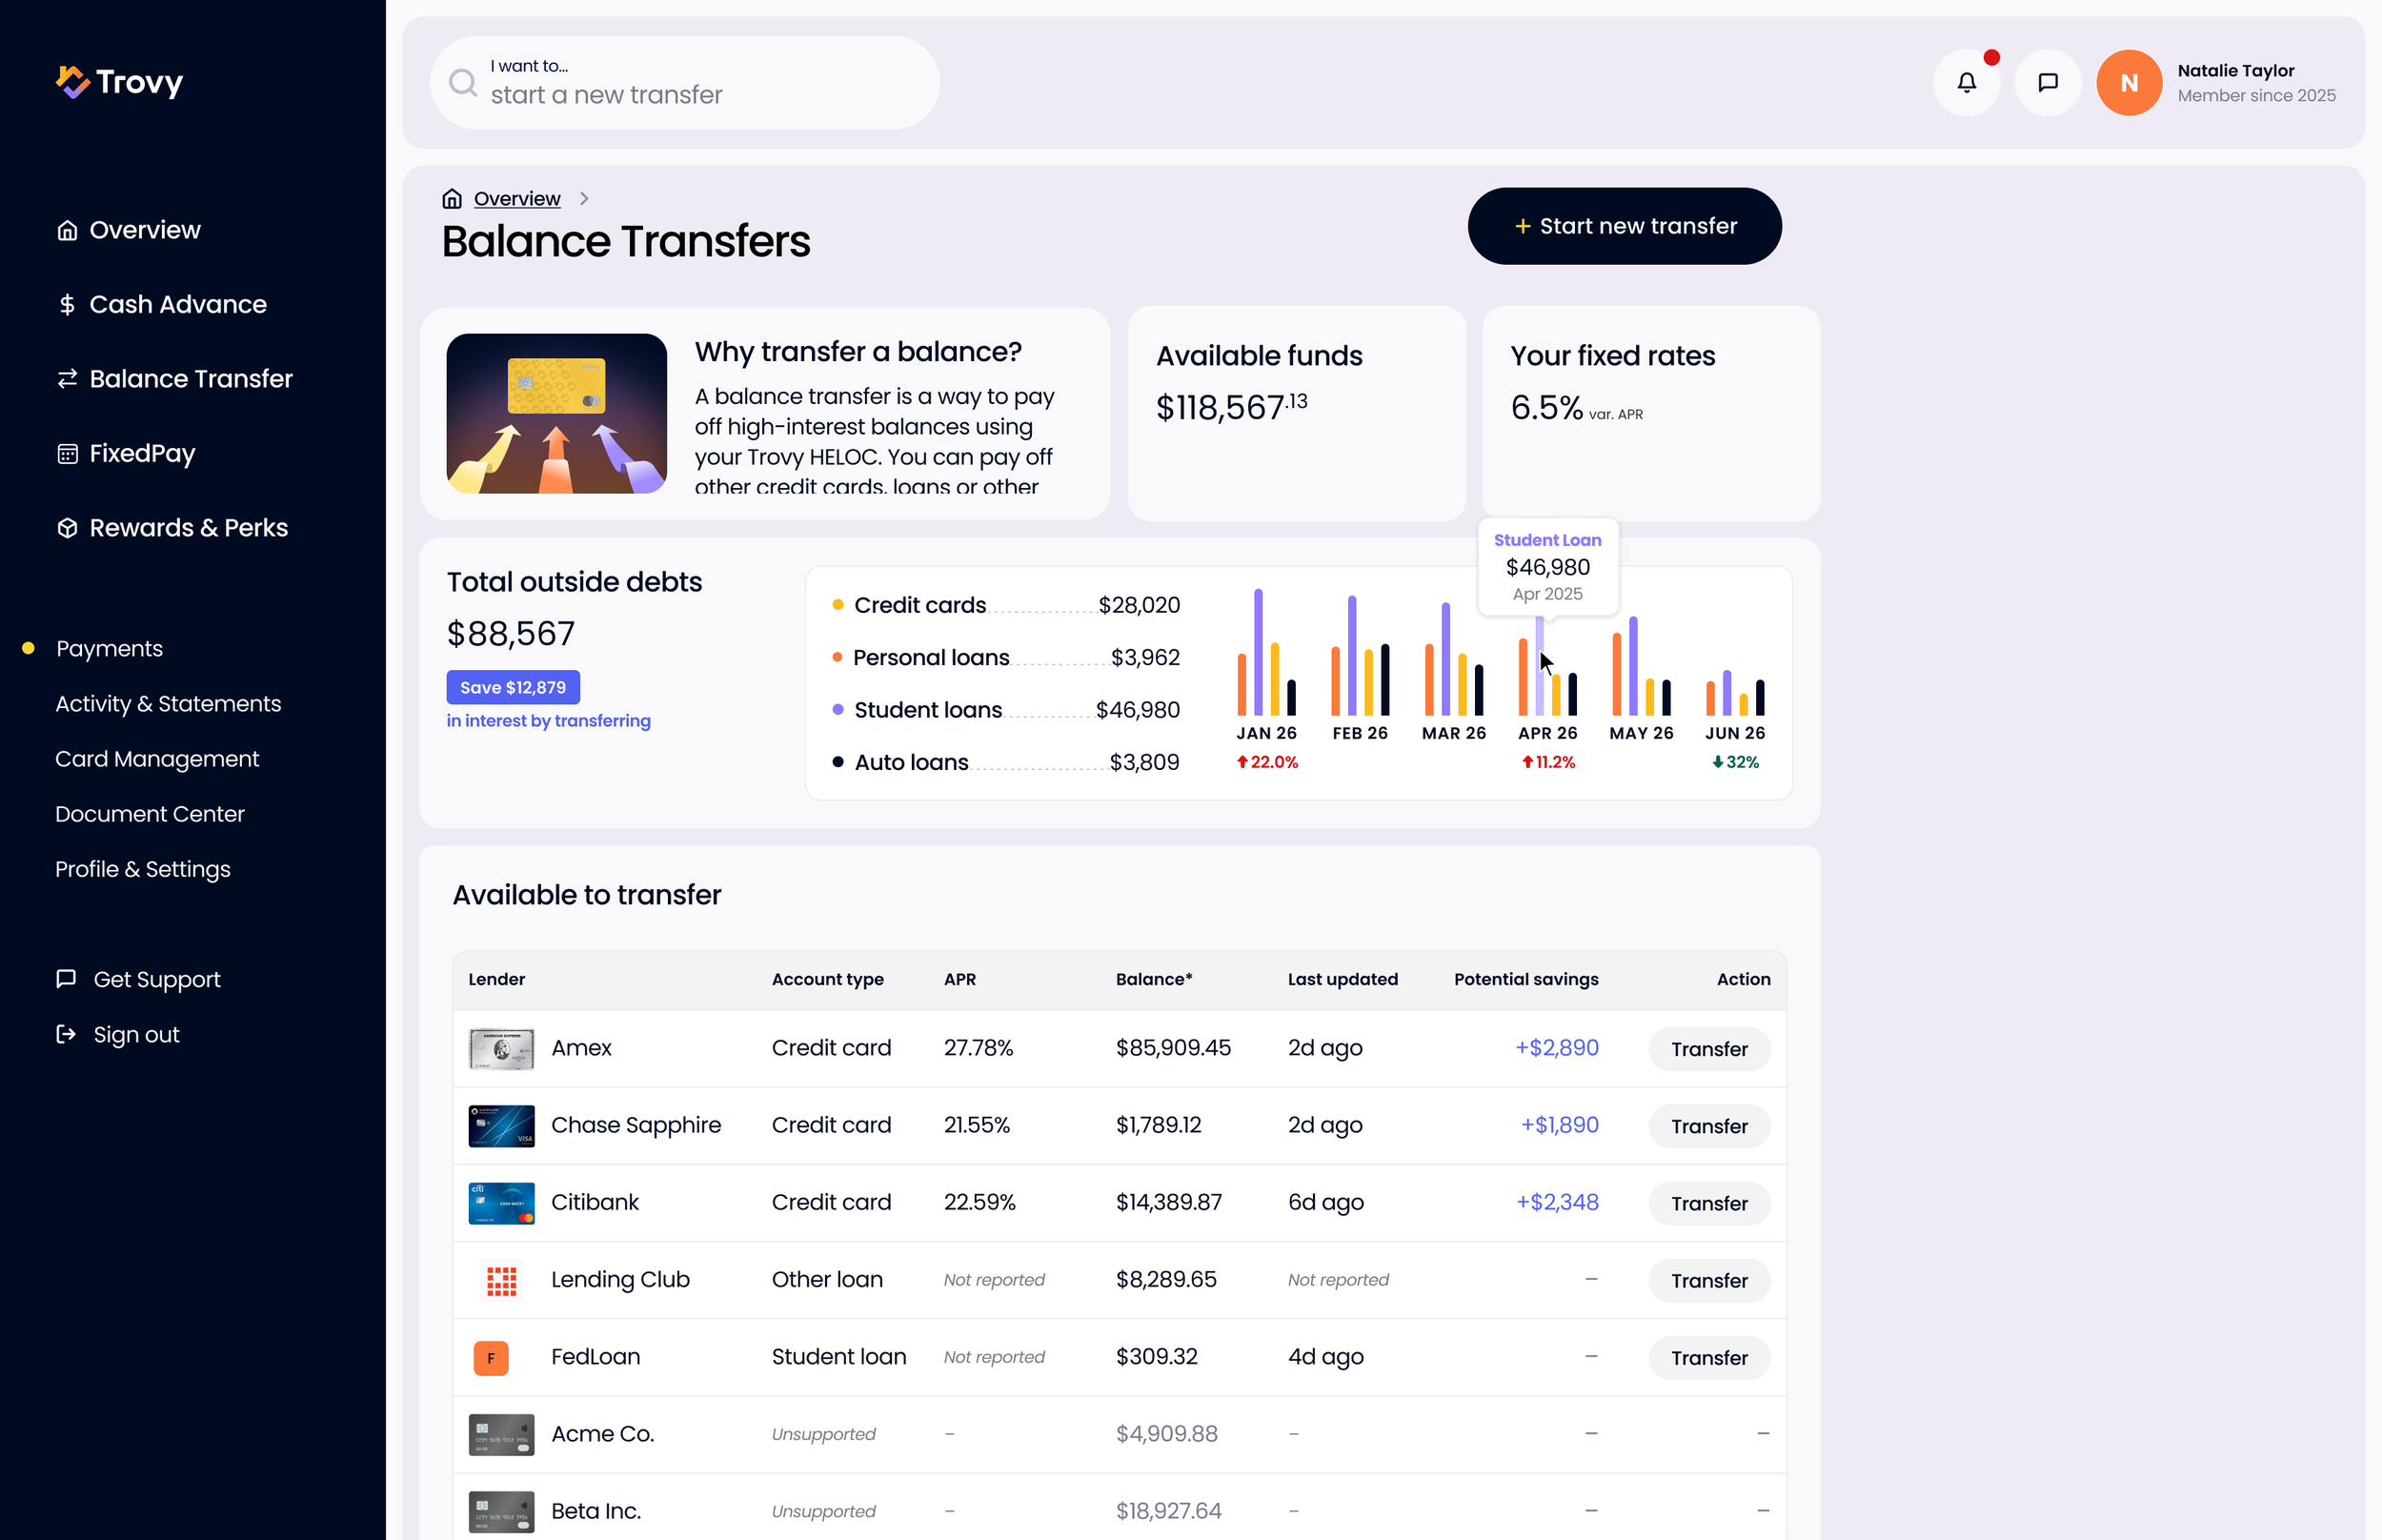Click Amex potential savings +$2,890
Image resolution: width=2382 pixels, height=1540 pixels.
click(x=1557, y=1048)
